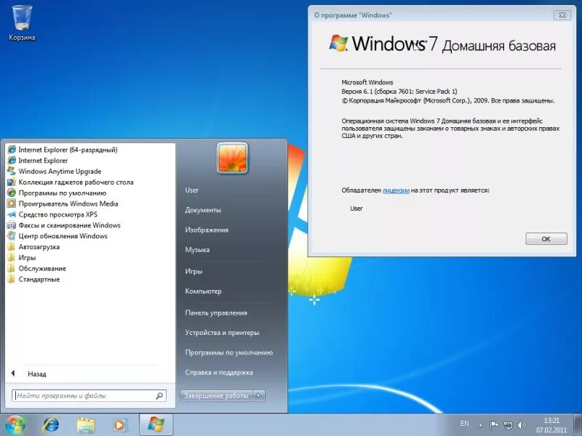This screenshot has height=436, width=582.
Task: Select the About Windows taskbar button
Action: click(156, 425)
